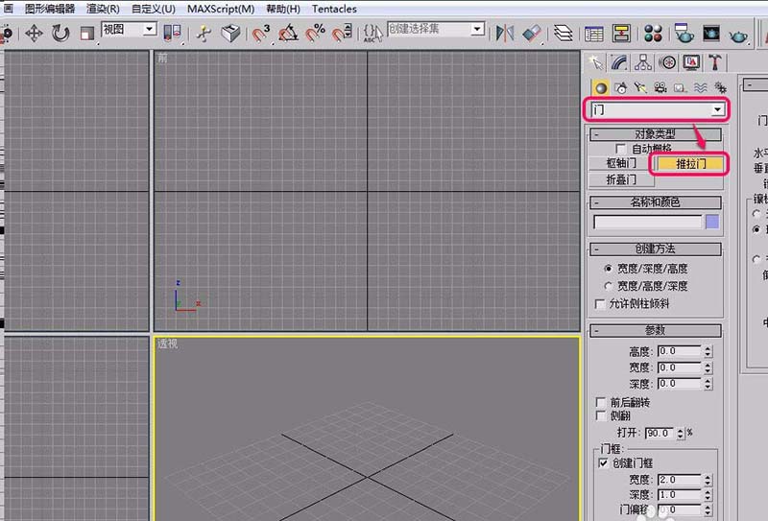Select the Cameras category icon
768x521 pixels.
click(660, 87)
